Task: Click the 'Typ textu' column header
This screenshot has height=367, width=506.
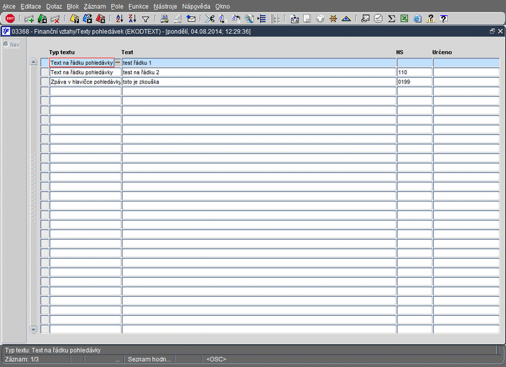Action: 61,52
